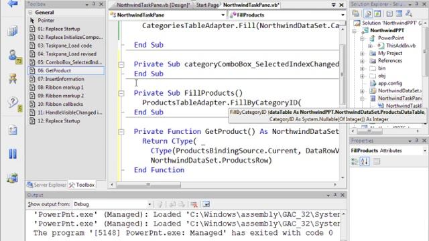Expand the obj folder node
The image size is (429, 241).
tap(362, 76)
